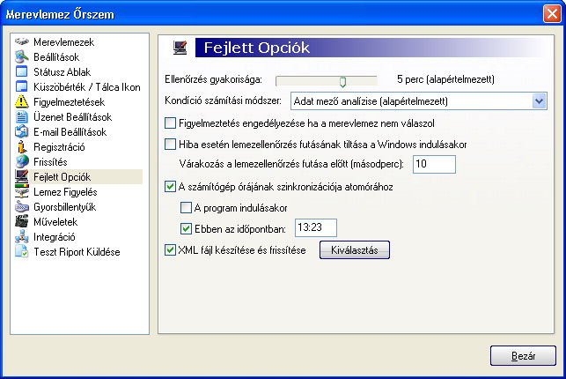Select the Integráció entry
566x379 pixels.
[55, 237]
